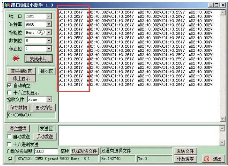
Task: Open the 停止位 1 dropdown
Action: (x=49, y=49)
